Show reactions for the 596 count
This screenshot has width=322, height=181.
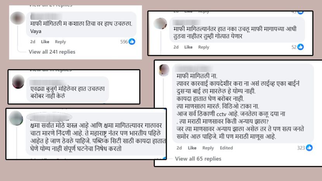point(124,42)
